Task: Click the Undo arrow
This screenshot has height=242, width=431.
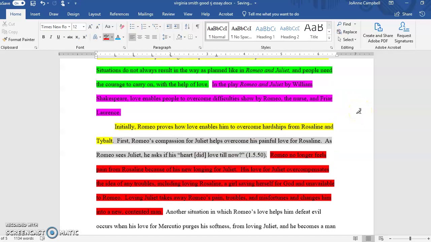Action: [x=42, y=3]
